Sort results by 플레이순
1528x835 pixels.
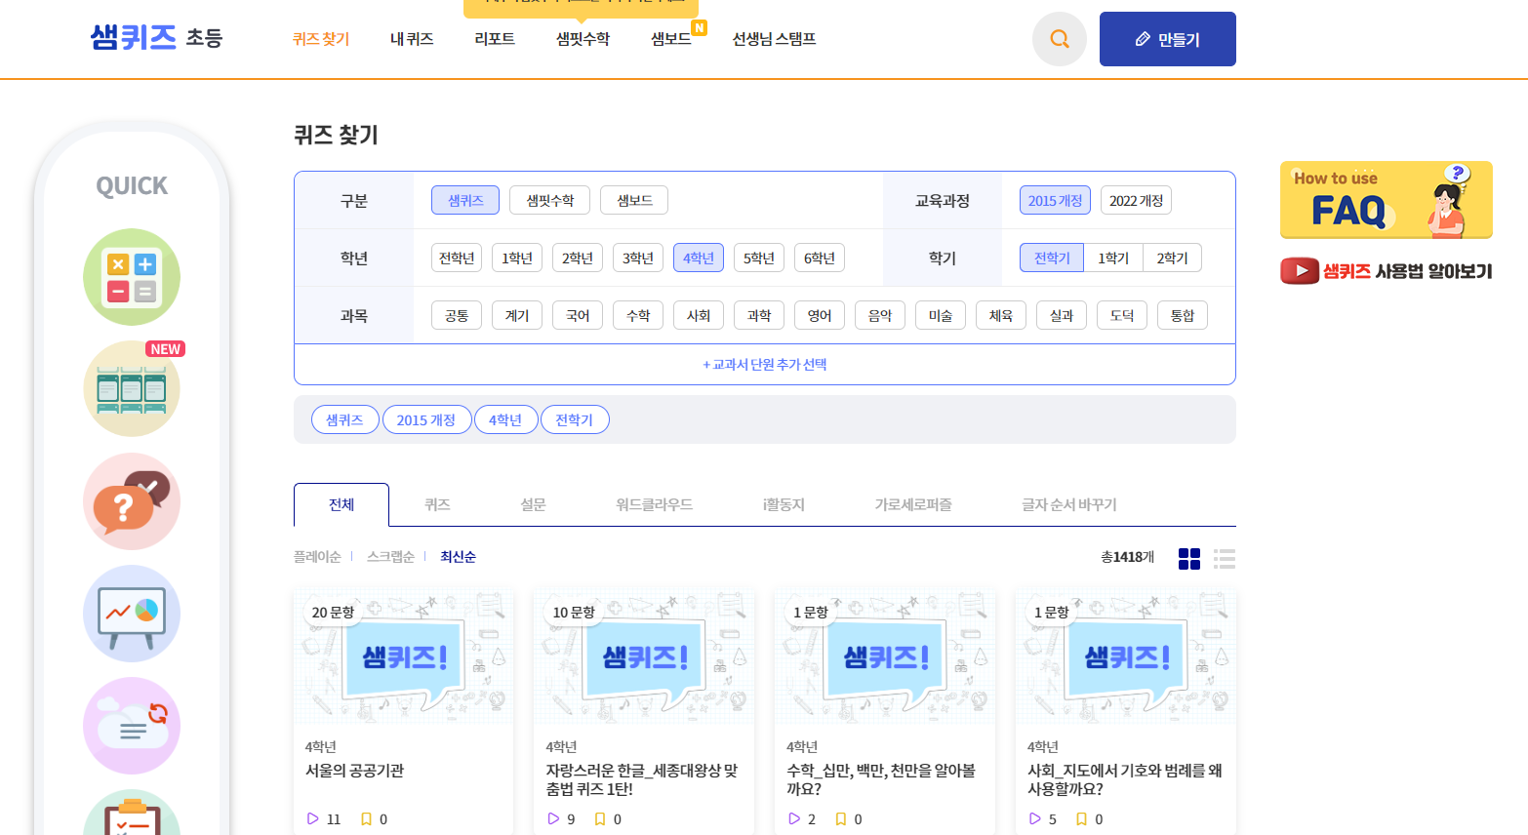click(316, 557)
